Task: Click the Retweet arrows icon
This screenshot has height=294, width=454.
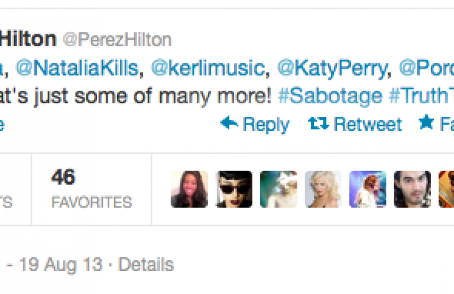Action: pos(317,124)
